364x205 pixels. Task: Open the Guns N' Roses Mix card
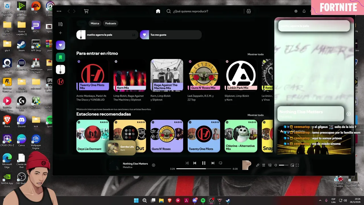click(x=204, y=80)
